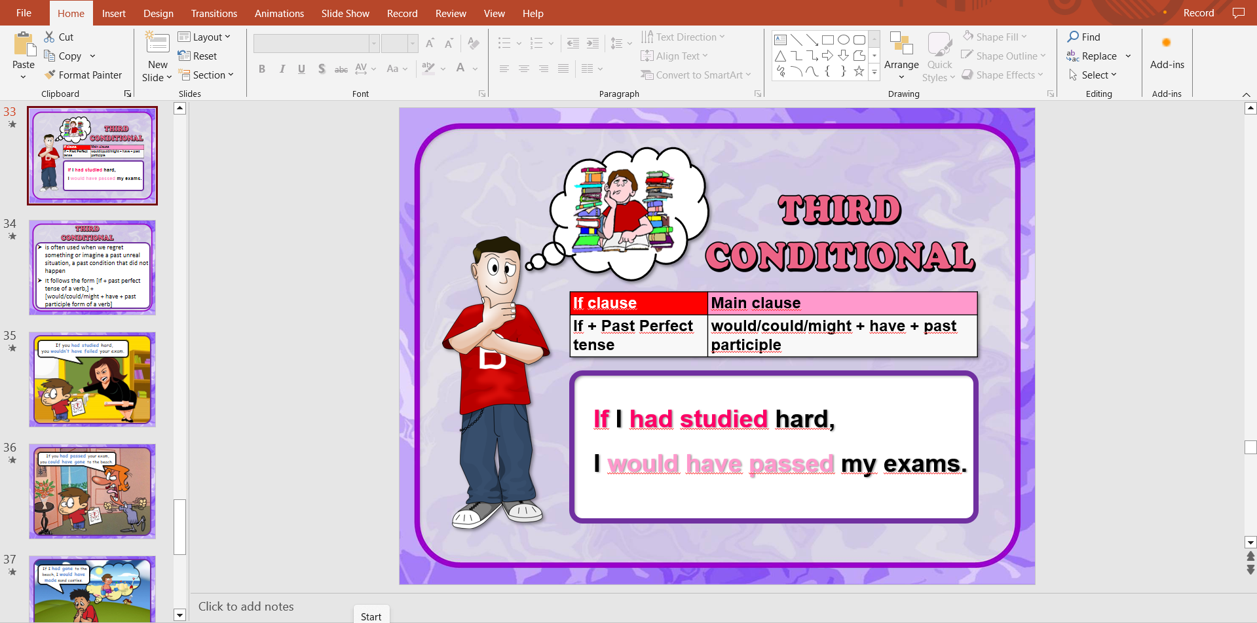Click the New Slide icon

[157, 43]
